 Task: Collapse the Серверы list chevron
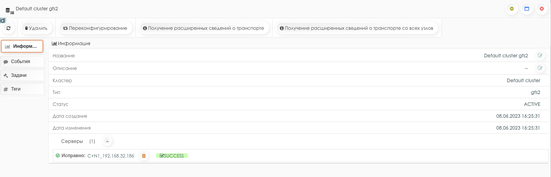[x=107, y=141]
